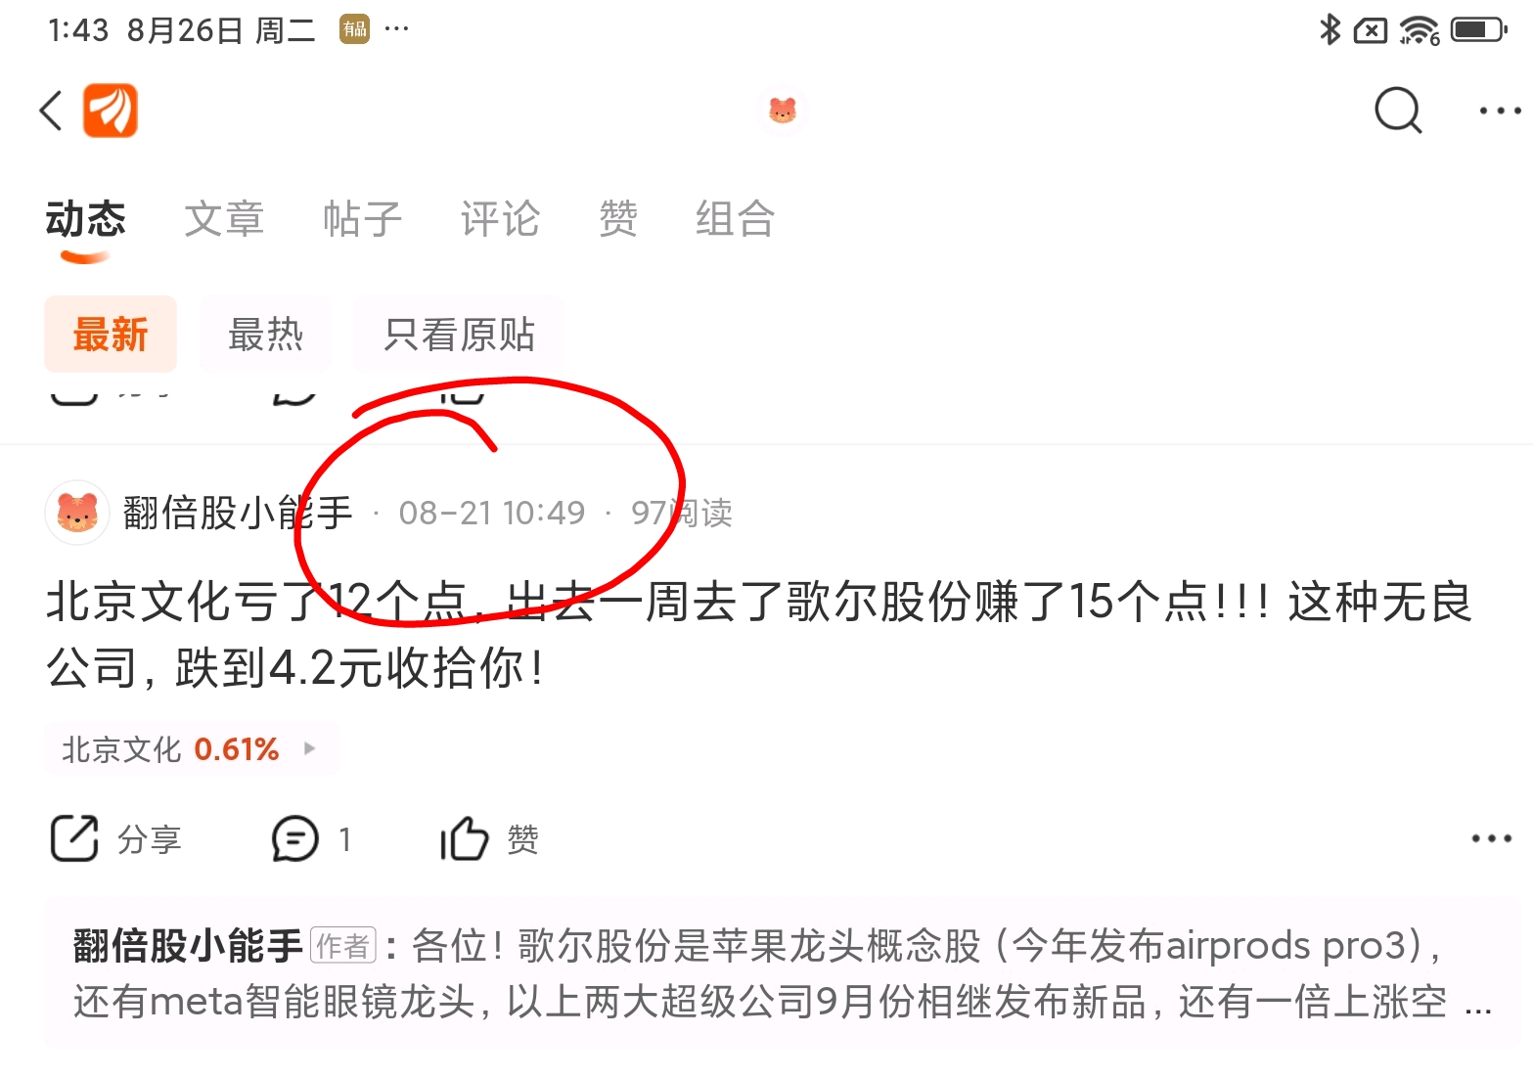Open the 翻倍股小能手 username link
Image resolution: width=1533 pixels, height=1079 pixels.
(x=237, y=513)
